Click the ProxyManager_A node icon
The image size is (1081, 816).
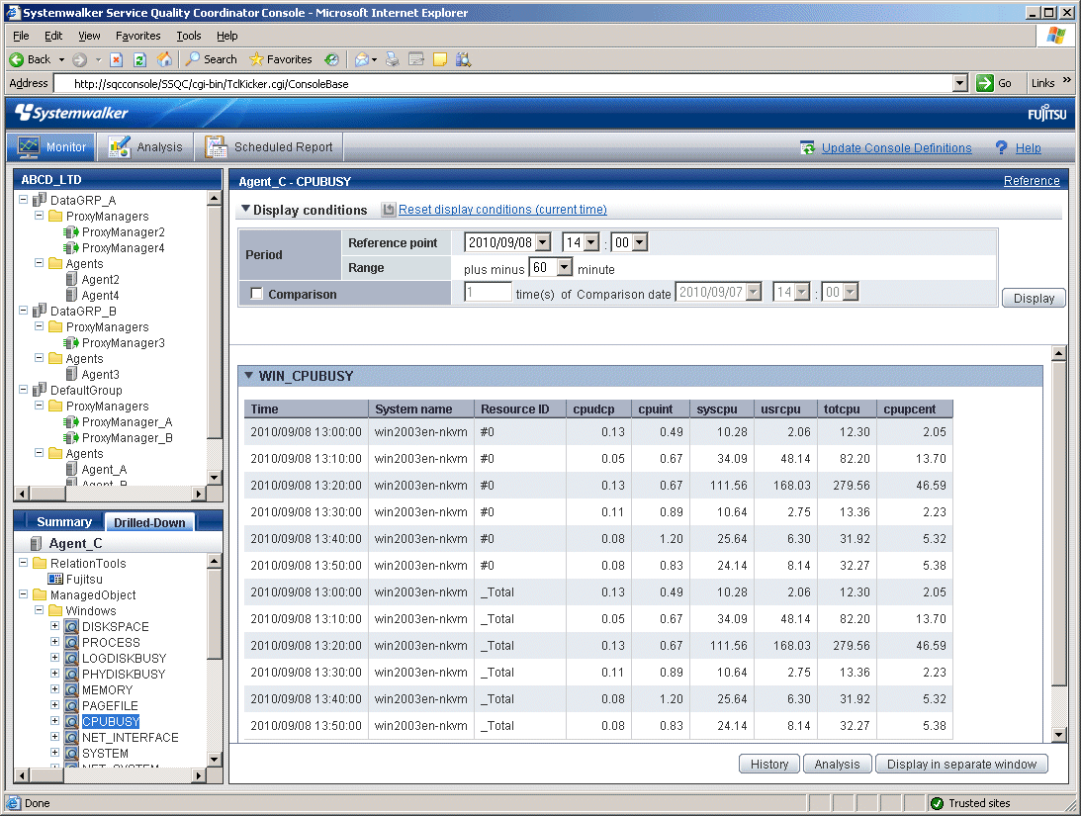point(71,421)
